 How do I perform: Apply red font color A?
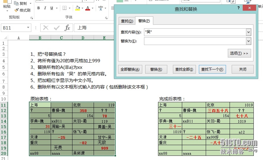pyautogui.click(x=88, y=8)
